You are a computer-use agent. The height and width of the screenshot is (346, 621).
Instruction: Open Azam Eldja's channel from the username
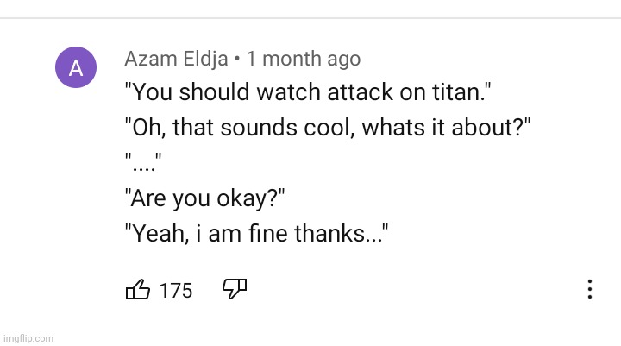click(176, 59)
